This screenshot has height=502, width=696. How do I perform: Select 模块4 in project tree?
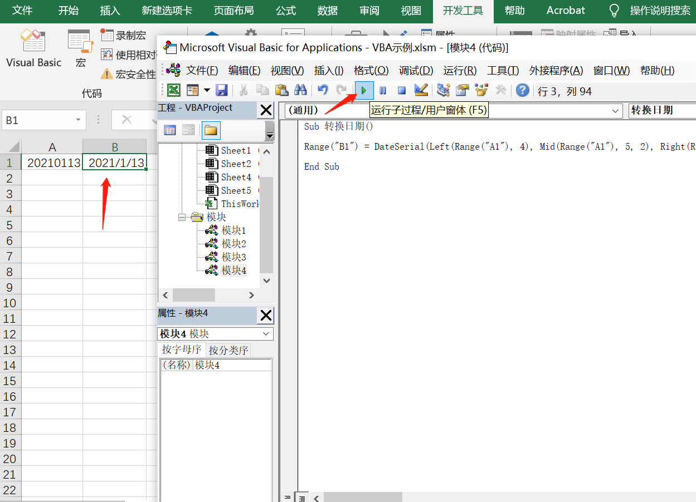pyautogui.click(x=233, y=270)
